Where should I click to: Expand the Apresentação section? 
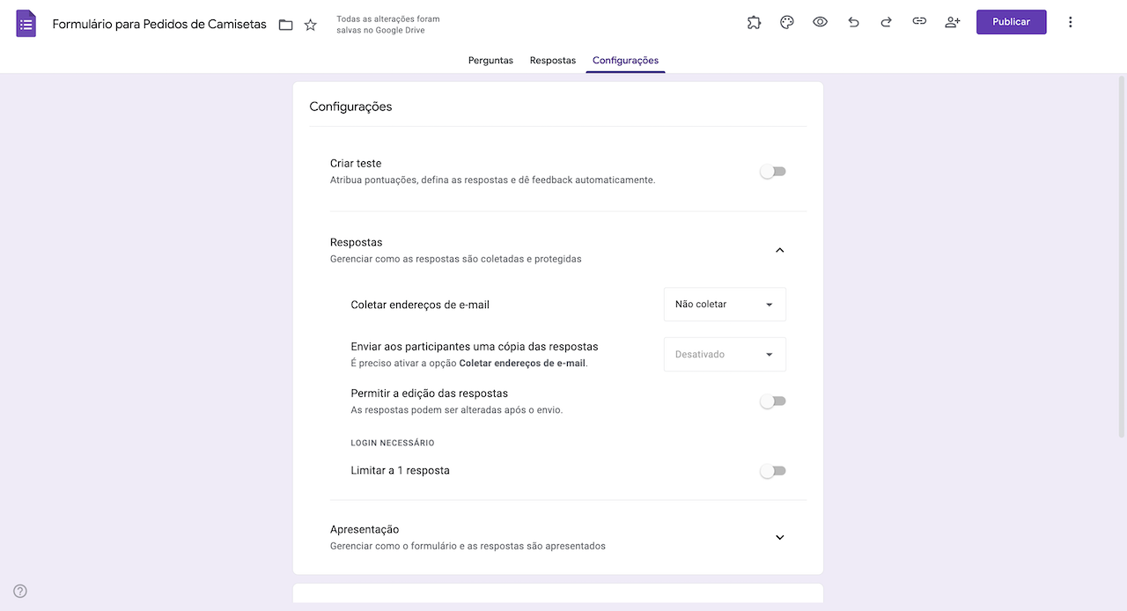pos(779,536)
